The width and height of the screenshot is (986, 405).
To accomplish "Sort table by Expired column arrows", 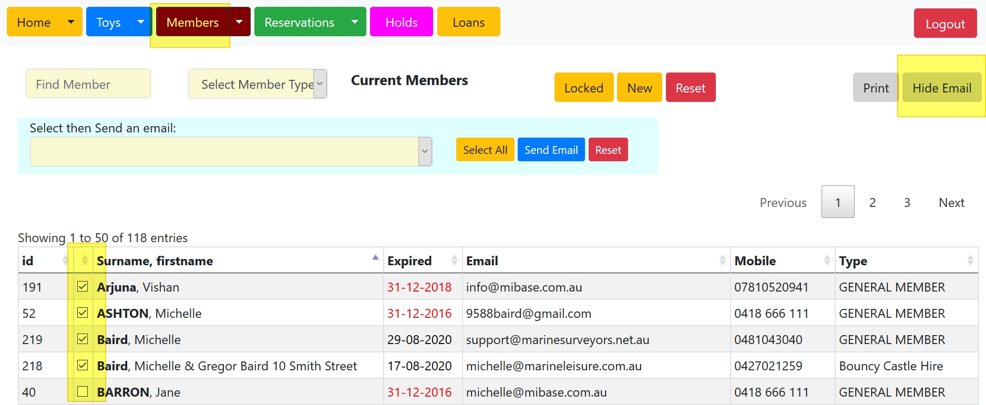I will [454, 260].
